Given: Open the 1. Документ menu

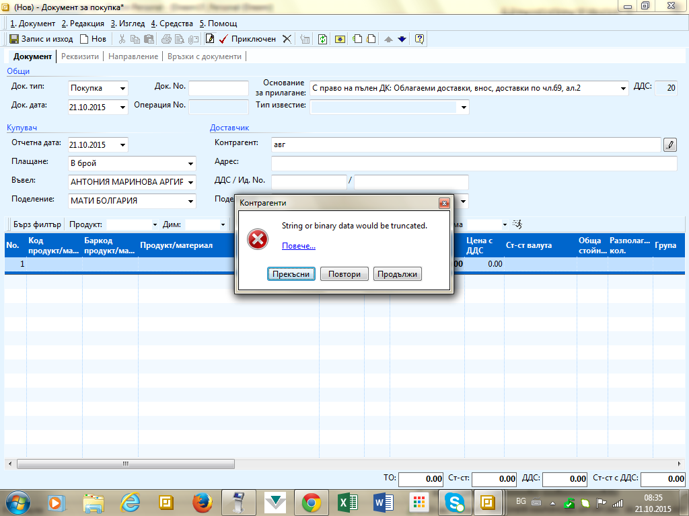Looking at the screenshot, I should pos(32,24).
